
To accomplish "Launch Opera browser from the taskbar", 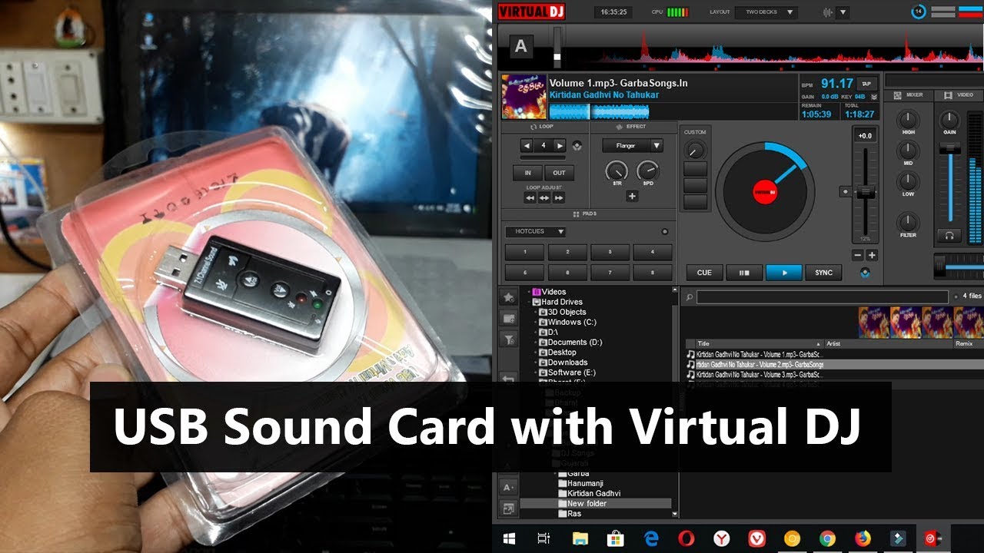I will click(686, 539).
